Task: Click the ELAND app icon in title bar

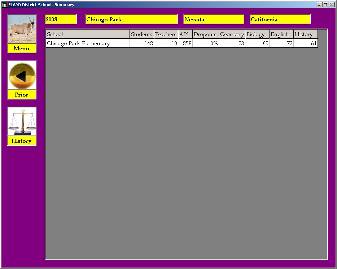Action: [5, 5]
